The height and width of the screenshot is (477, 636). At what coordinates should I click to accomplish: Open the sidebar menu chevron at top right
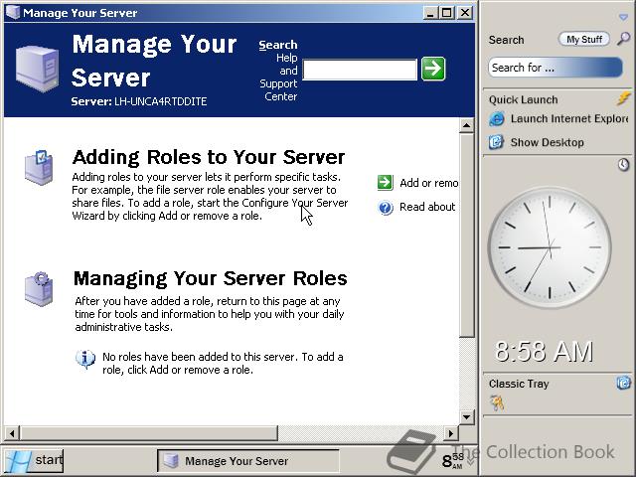623,17
